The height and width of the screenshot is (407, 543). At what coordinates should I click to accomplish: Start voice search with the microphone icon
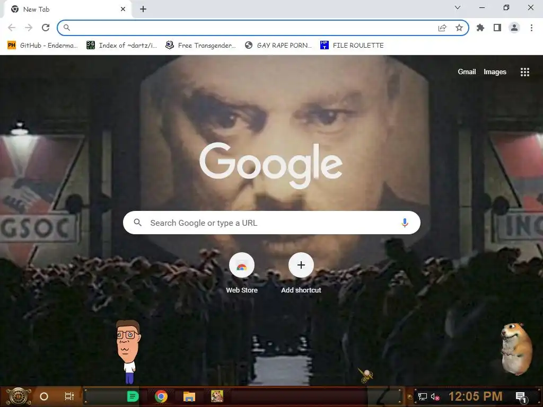click(405, 223)
